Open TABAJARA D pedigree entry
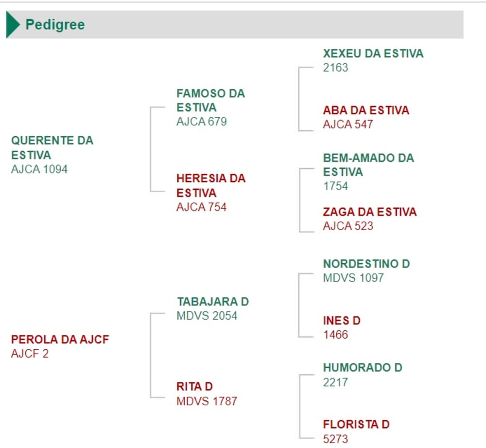 pyautogui.click(x=212, y=302)
